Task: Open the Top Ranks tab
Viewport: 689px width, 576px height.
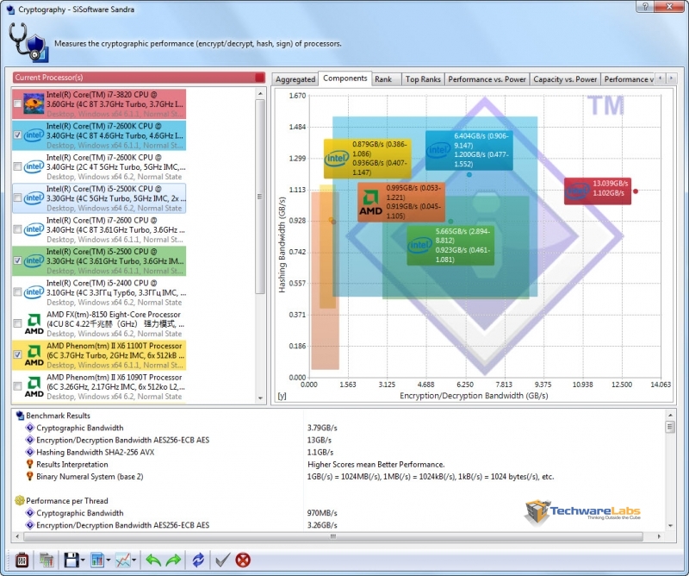Action: pyautogui.click(x=423, y=79)
